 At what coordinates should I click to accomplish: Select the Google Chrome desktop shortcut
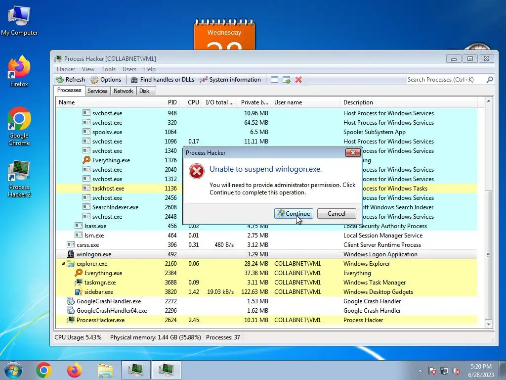19,126
